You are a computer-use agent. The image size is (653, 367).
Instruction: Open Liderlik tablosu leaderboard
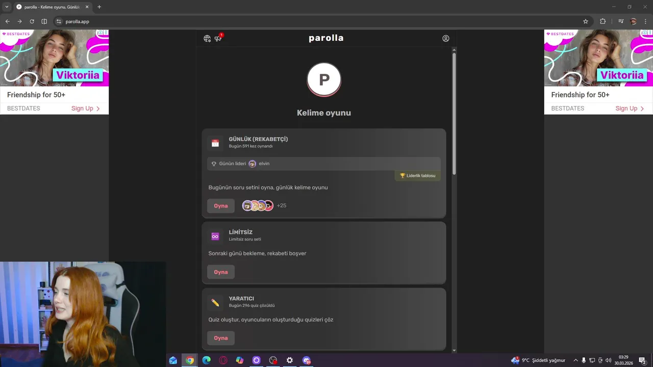pos(417,176)
